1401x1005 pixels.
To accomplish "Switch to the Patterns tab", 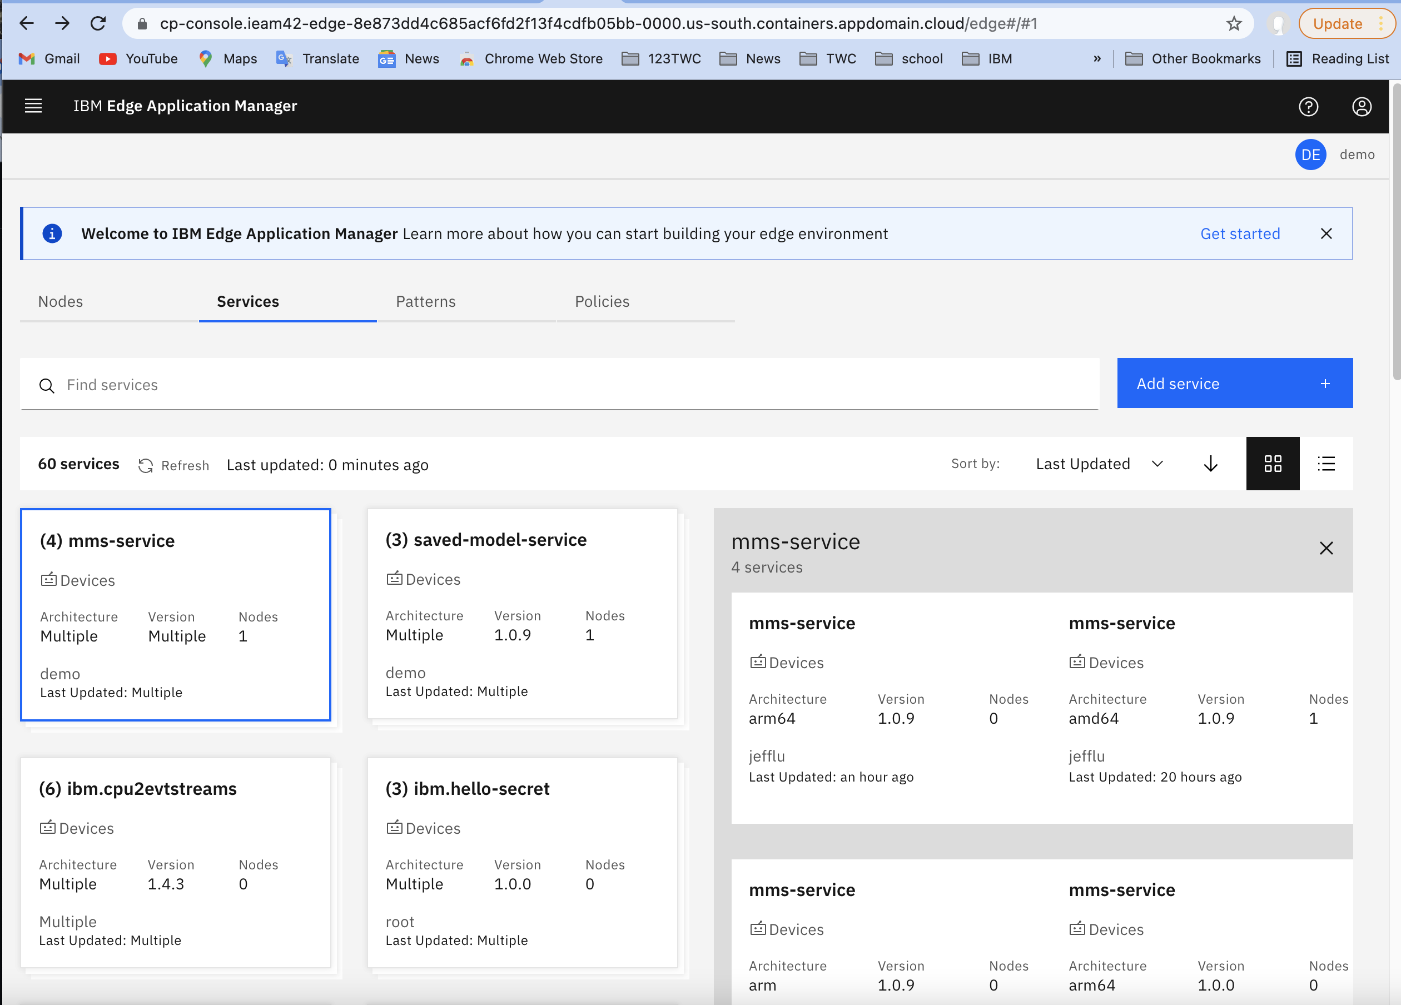I will coord(425,301).
